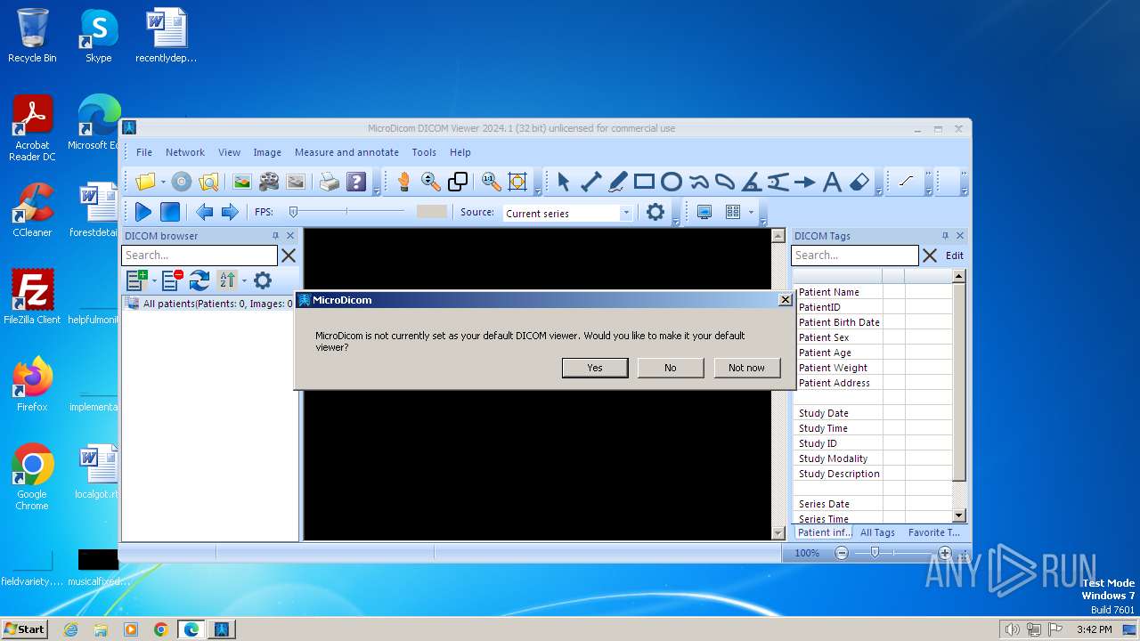Expand the sort order dropdown arrow
Screen dimensions: 1140x641
pos(244,280)
